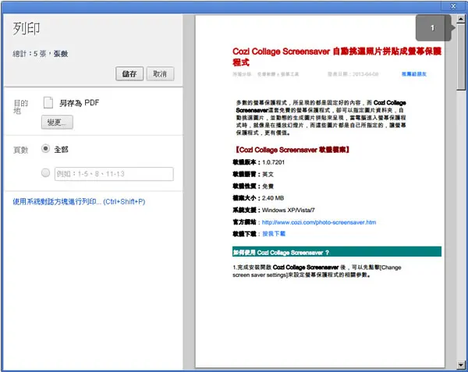Click the 另存為 PDF destination label
The height and width of the screenshot is (372, 468).
click(79, 103)
